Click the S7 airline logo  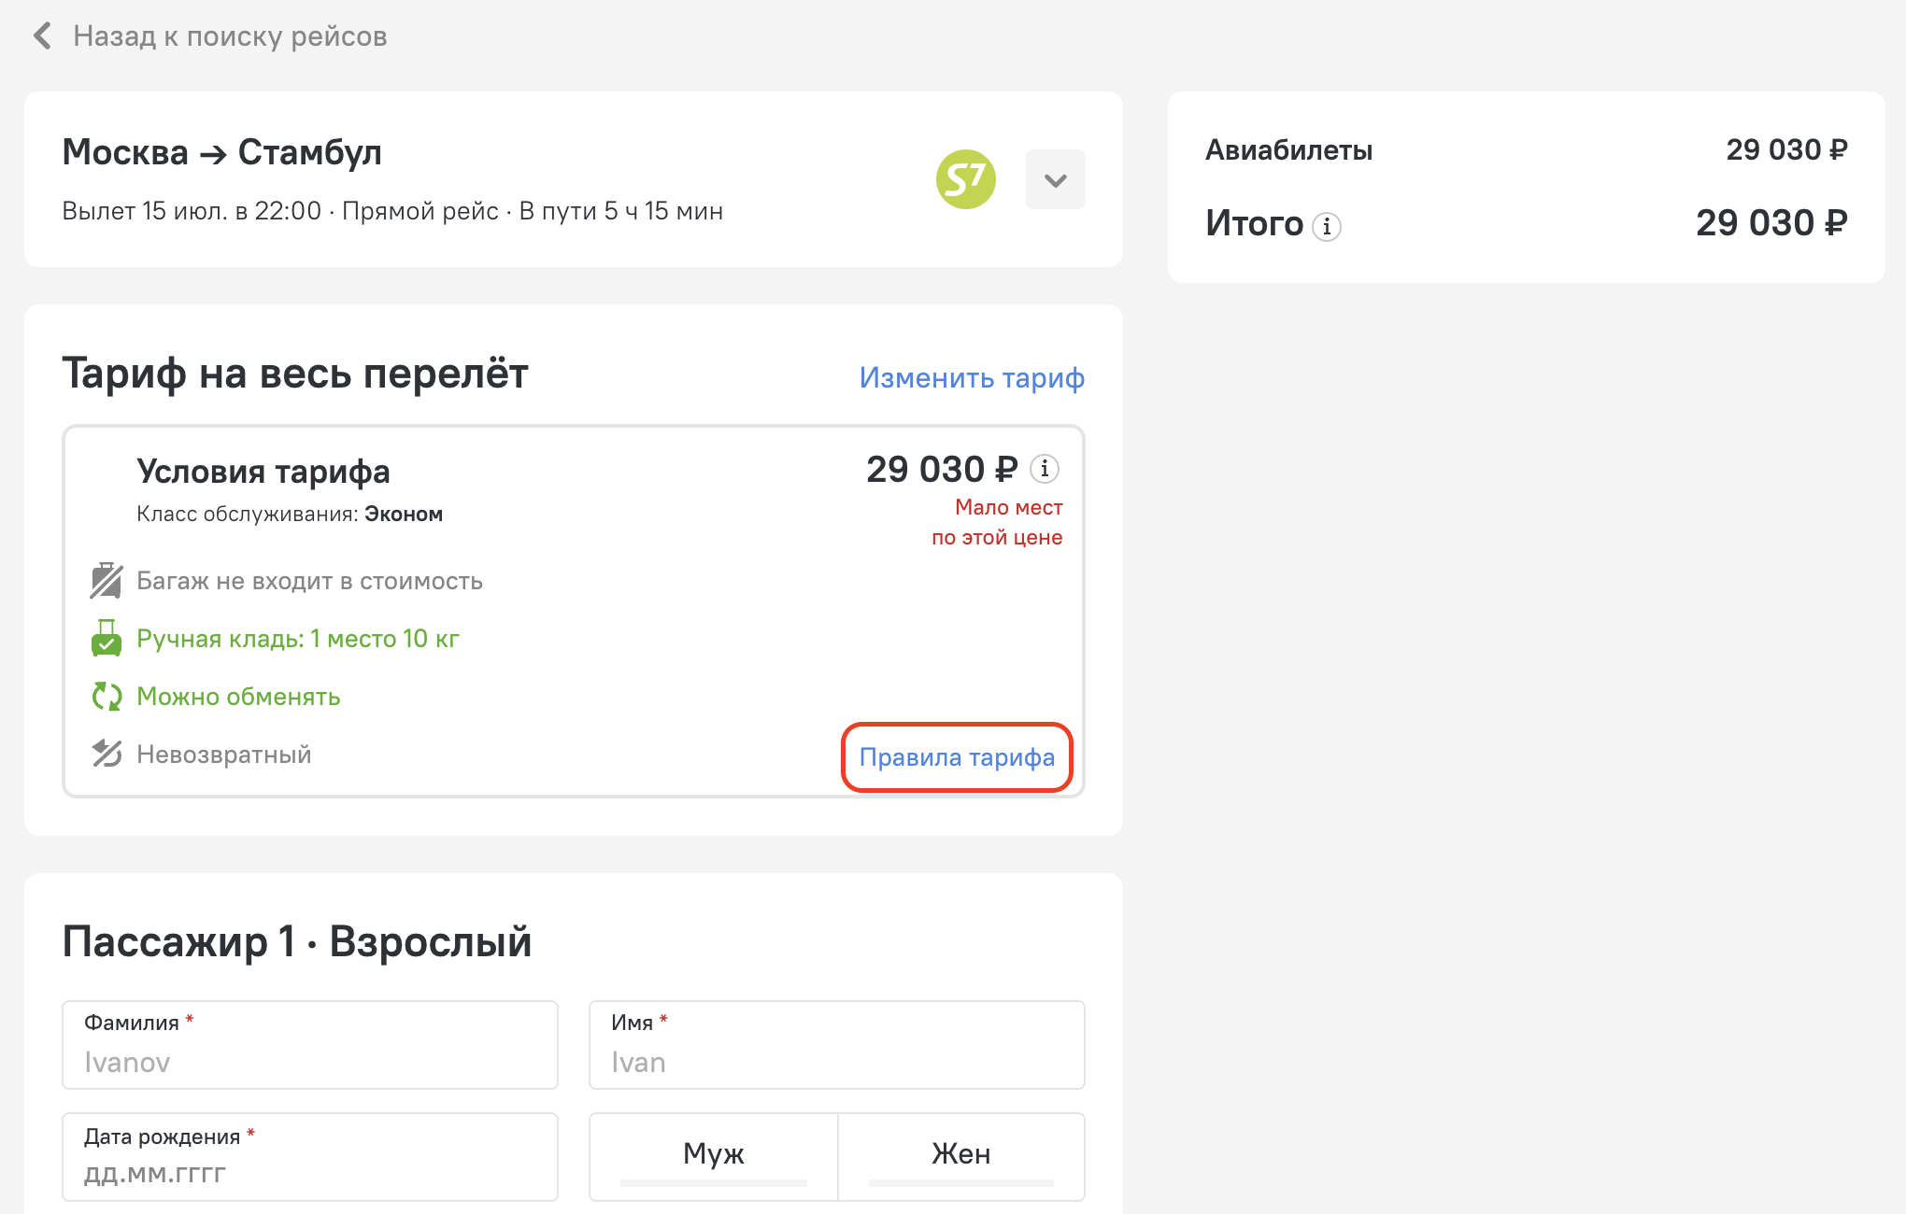965,179
